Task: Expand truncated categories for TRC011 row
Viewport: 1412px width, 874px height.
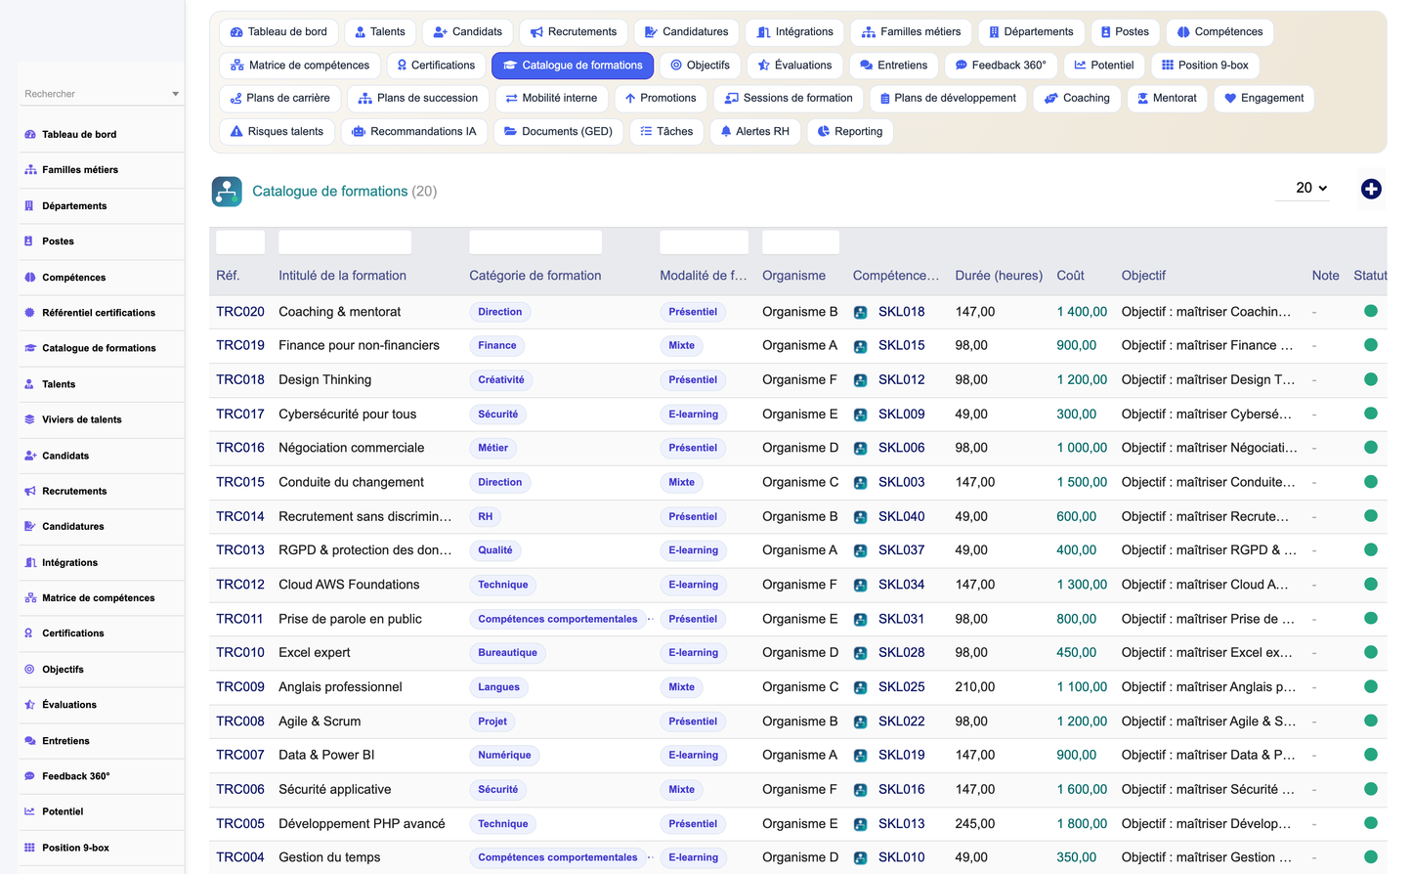Action: (x=651, y=619)
